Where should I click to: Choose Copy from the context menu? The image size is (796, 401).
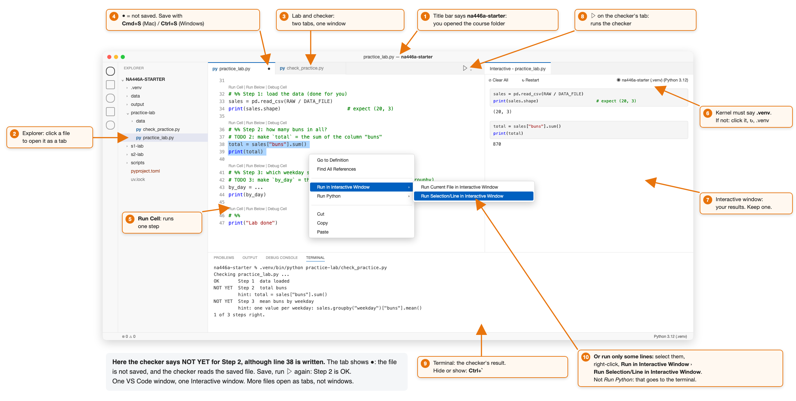[361, 223]
